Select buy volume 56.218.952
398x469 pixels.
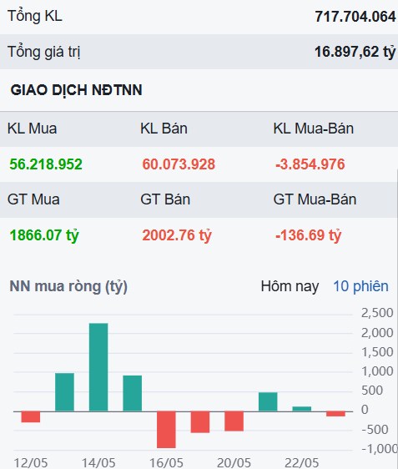coord(46,164)
